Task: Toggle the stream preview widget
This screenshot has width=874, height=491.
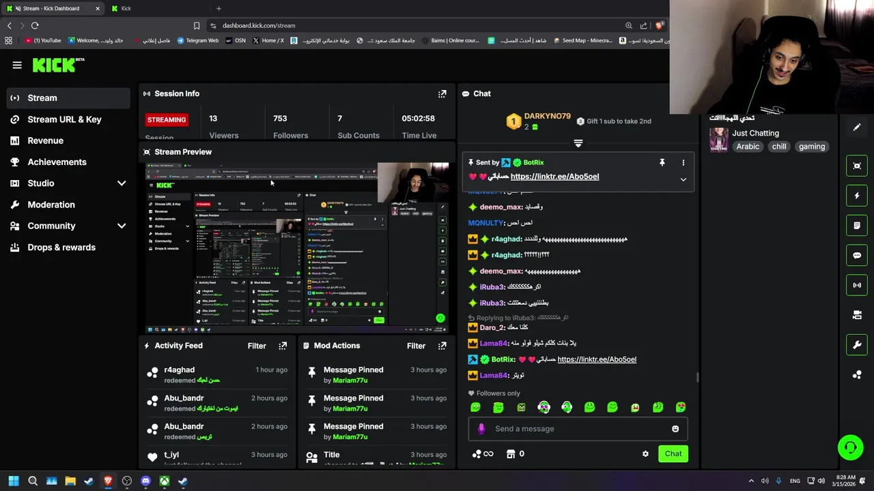Action: pyautogui.click(x=857, y=166)
